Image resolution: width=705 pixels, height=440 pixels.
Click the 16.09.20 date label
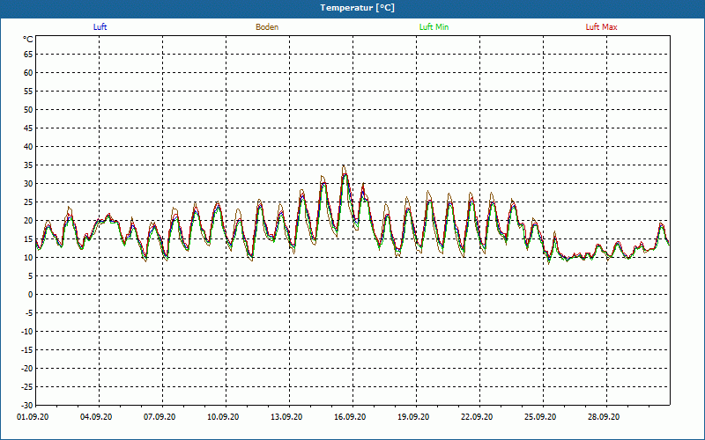pyautogui.click(x=350, y=417)
